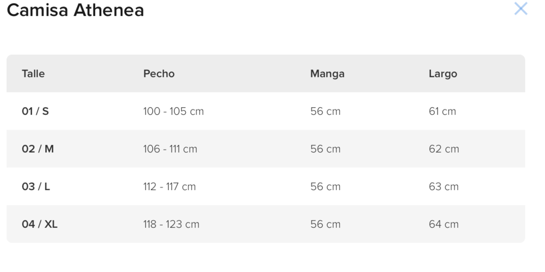Click the 56 cm sleeve value for size XL
The height and width of the screenshot is (272, 545).
tap(325, 224)
